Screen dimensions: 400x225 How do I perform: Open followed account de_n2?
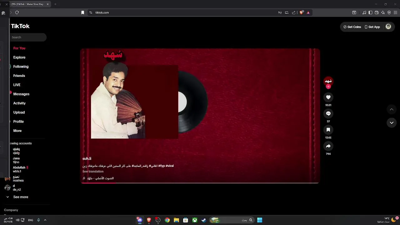[17, 188]
